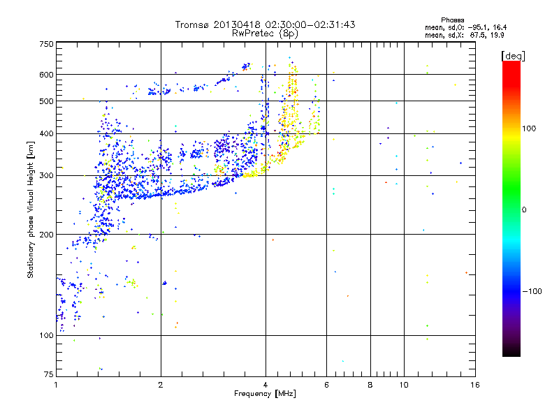Click the frequency-axis tick label "4"
Viewport: 559px width, 419px height.
coord(266,385)
